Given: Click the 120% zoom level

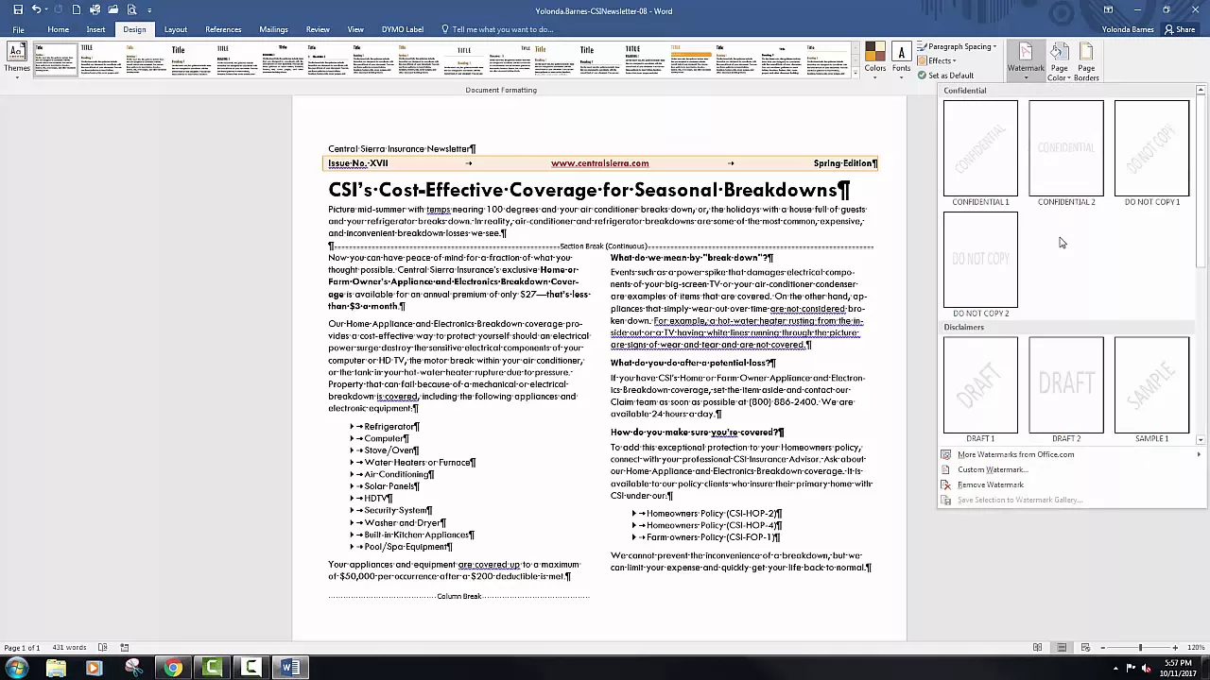Looking at the screenshot, I should coord(1196,648).
